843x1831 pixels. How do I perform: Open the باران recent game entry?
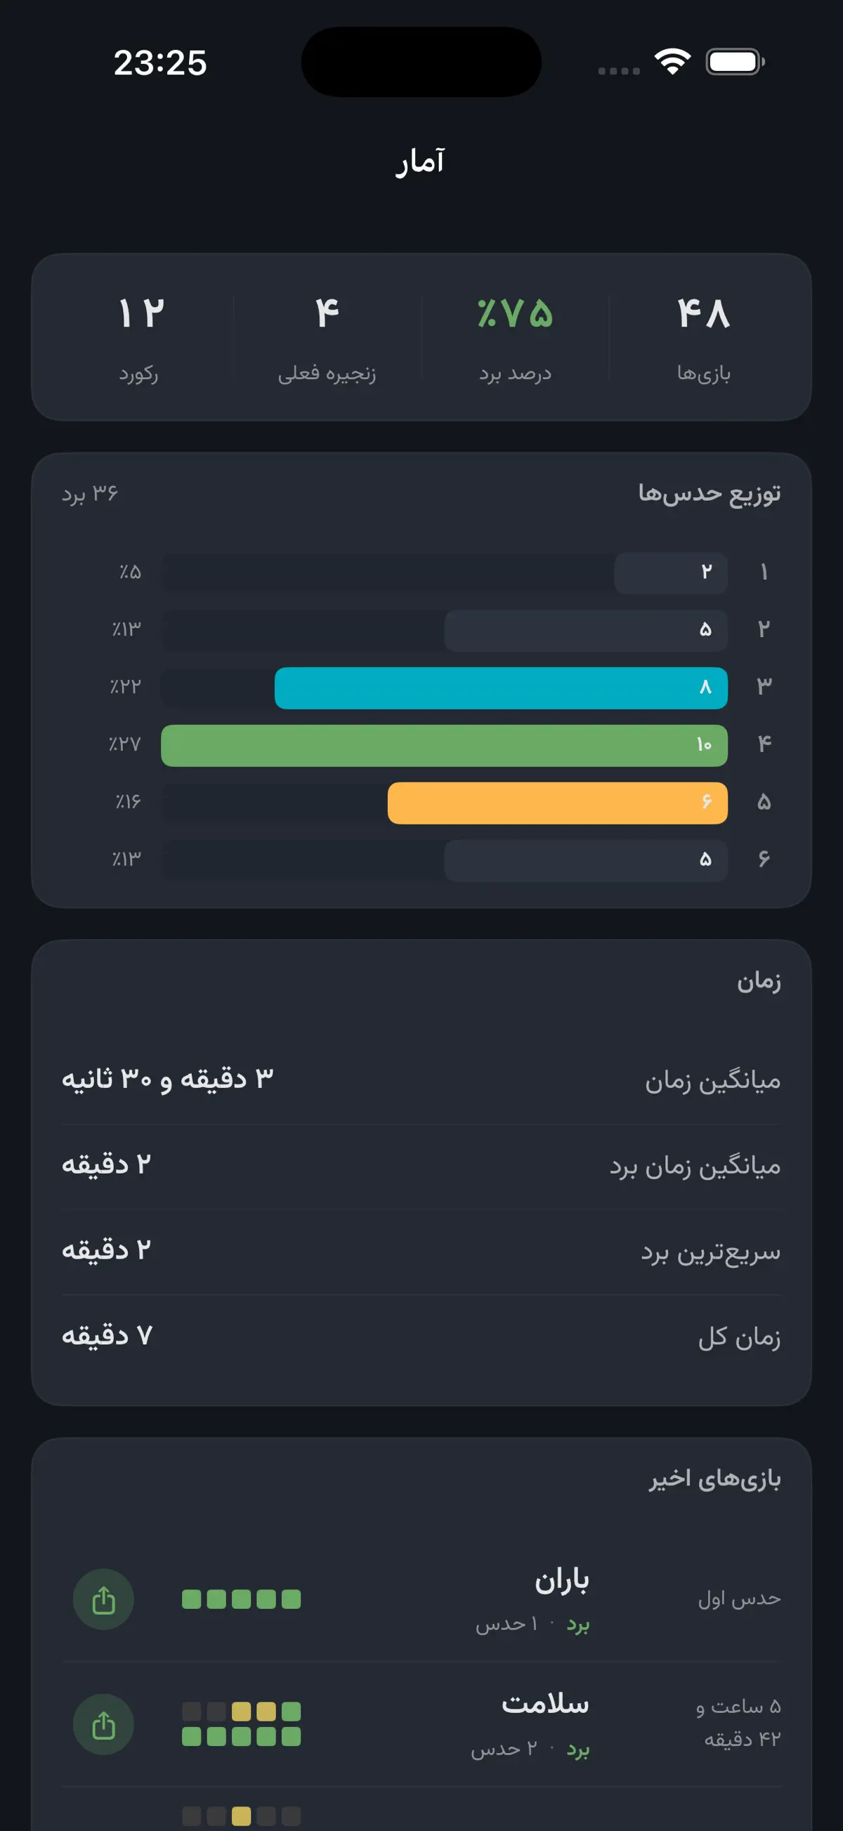[421, 1599]
